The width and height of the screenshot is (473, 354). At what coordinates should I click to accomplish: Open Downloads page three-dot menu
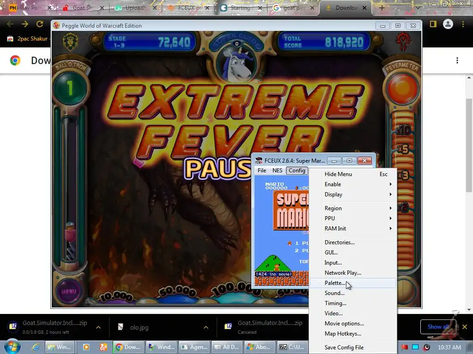457,60
